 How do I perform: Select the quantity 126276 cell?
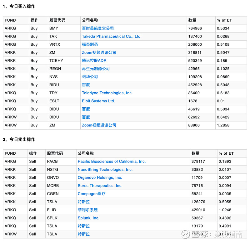204,202
